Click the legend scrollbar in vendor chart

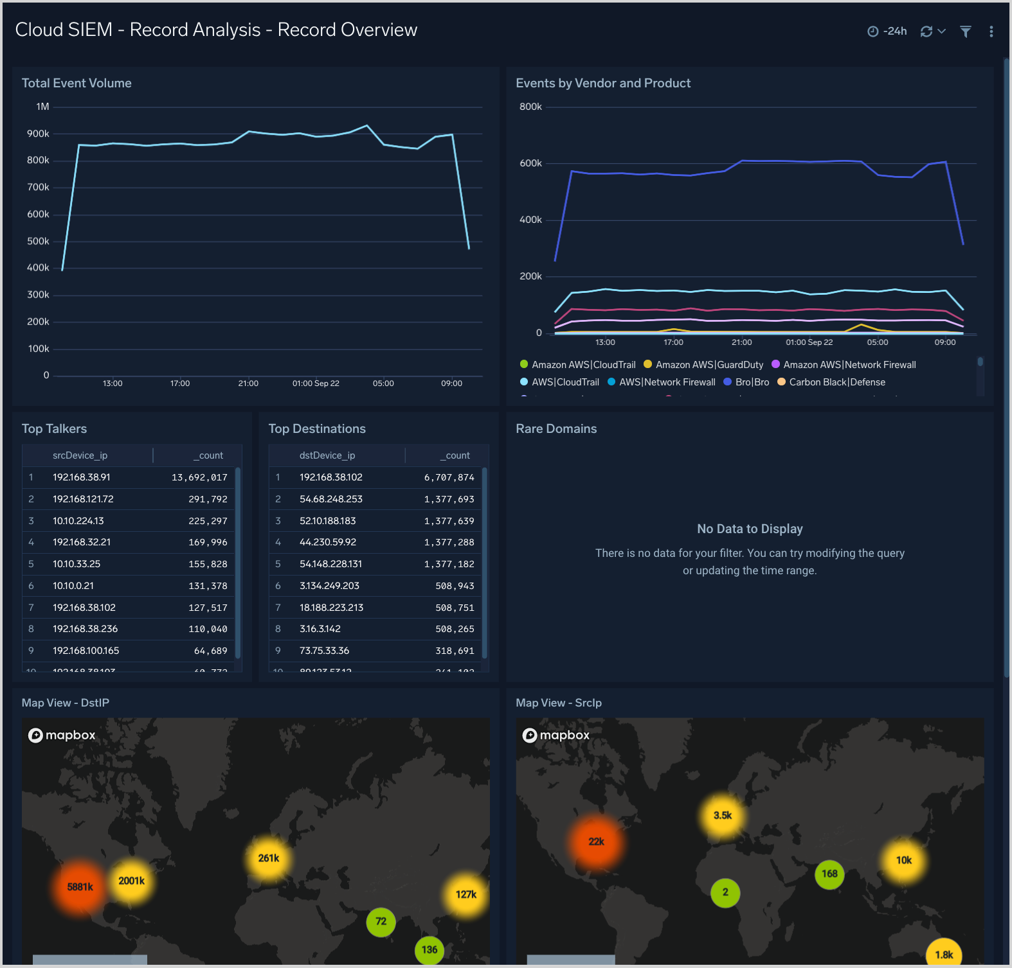click(x=980, y=362)
